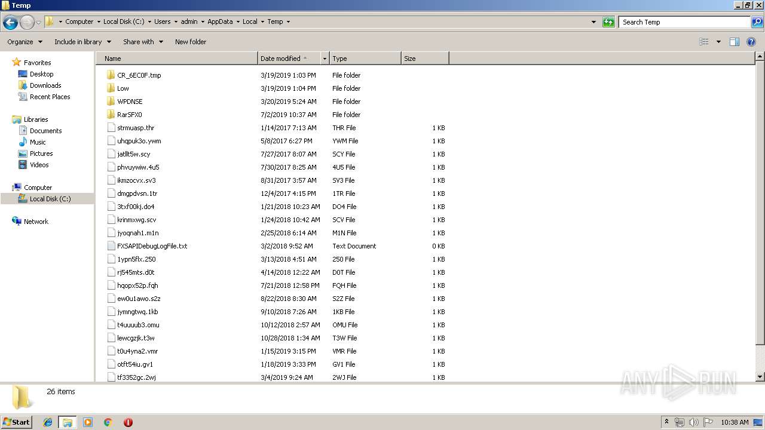Select file hqopx52p.fqh
765x430 pixels.
click(137, 285)
